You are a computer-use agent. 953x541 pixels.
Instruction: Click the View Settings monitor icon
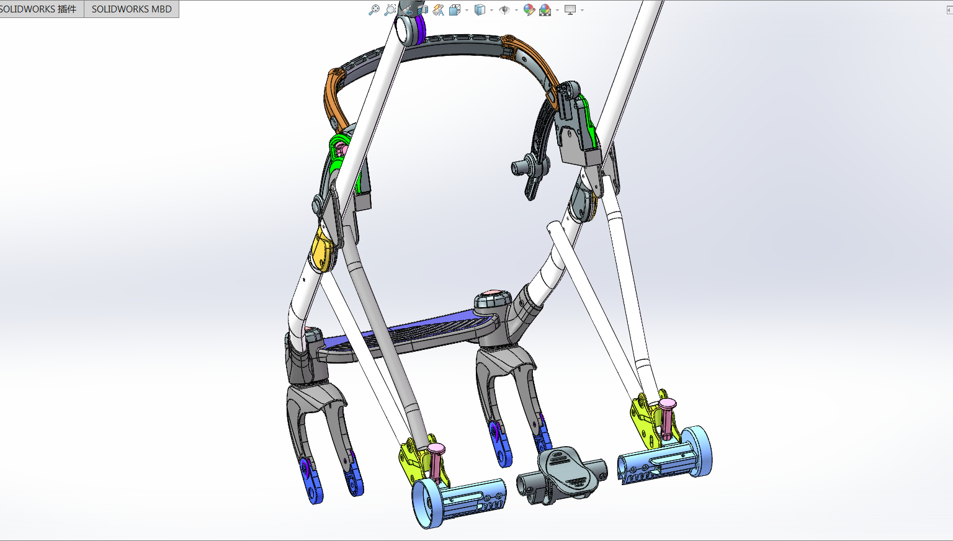click(570, 10)
